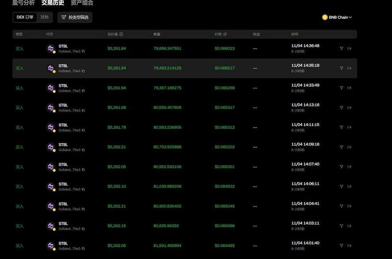Select the 交易历史 tab

point(53,3)
